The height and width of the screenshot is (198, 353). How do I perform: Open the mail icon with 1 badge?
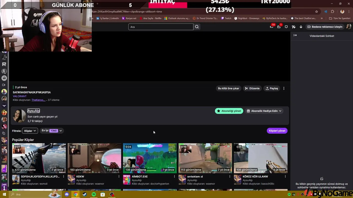(279, 27)
